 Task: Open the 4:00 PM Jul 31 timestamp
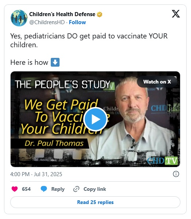click(x=36, y=174)
